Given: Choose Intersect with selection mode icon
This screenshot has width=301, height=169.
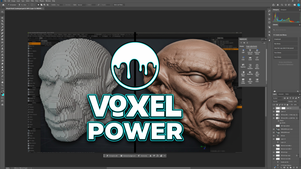Looking at the screenshot, I should click(x=48, y=5).
